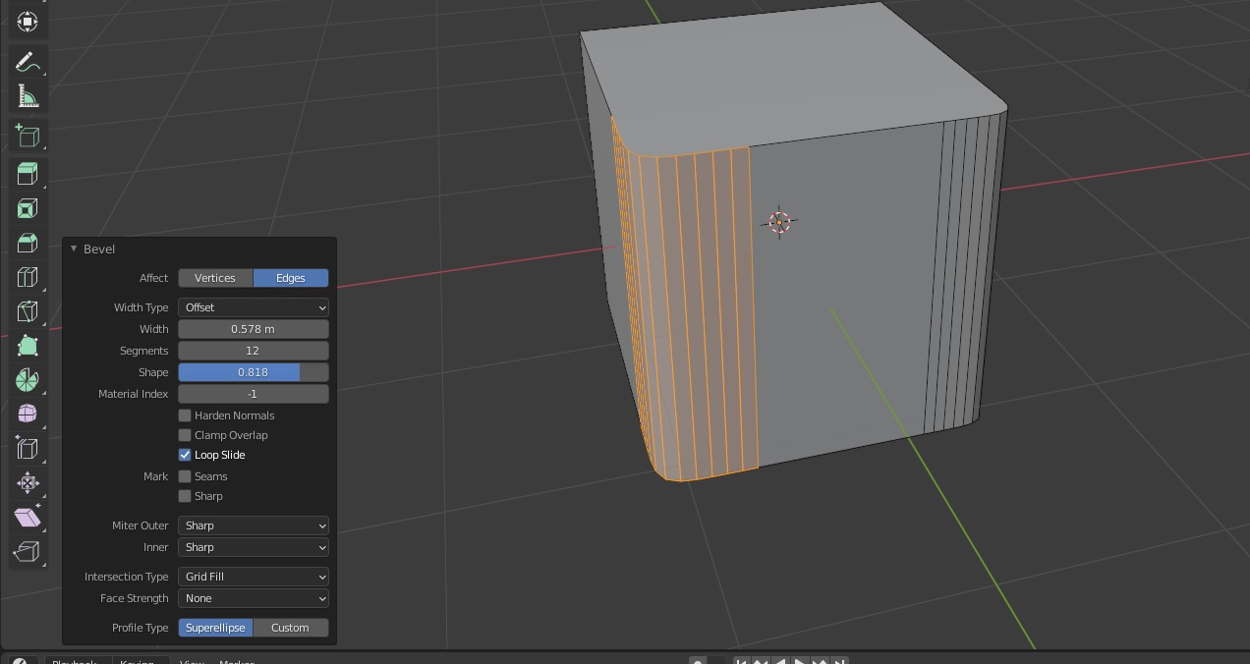Activate the Poly Build tool
The width and height of the screenshot is (1250, 664).
click(x=28, y=346)
